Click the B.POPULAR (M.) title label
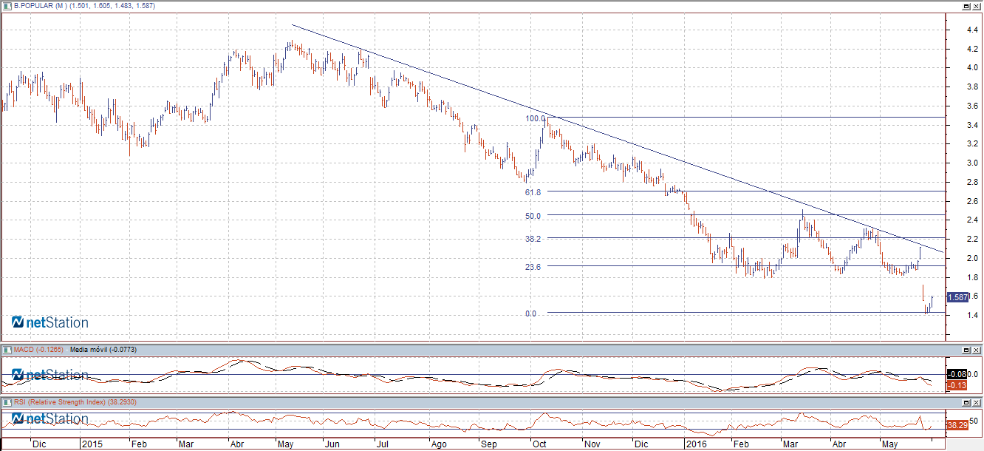Viewport: 984px width, 451px height. (40, 6)
